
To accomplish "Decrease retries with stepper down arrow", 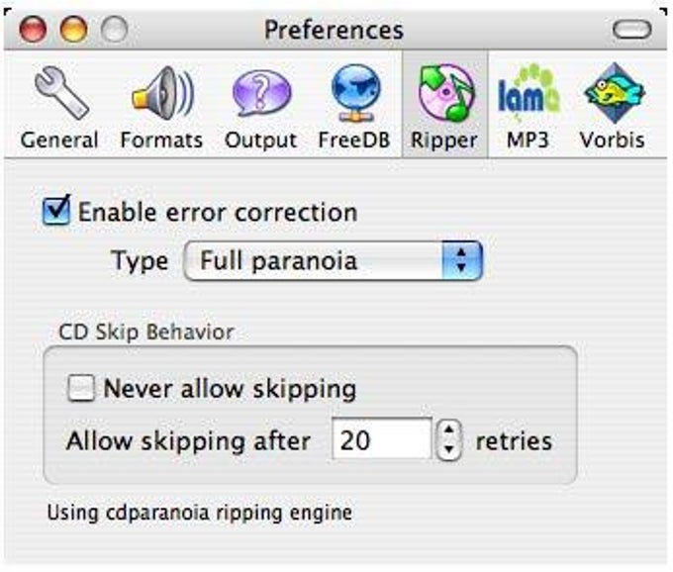I will (x=449, y=449).
